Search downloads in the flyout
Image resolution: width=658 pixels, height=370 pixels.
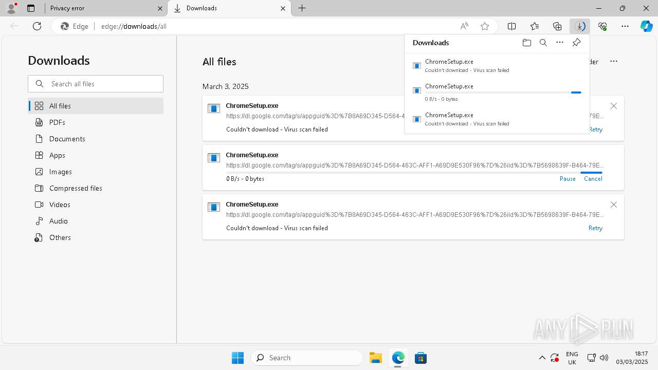[543, 43]
